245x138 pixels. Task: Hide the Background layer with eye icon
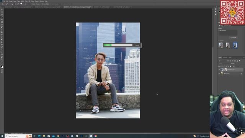click(x=219, y=74)
